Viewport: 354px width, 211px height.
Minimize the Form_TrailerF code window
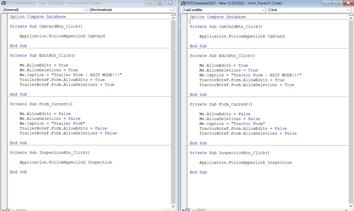tap(149, 3)
